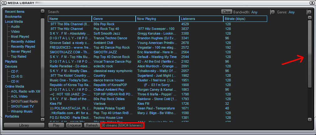Sort by the Listeners column header
Viewport: 316px width, 135px height.
[x=201, y=19]
